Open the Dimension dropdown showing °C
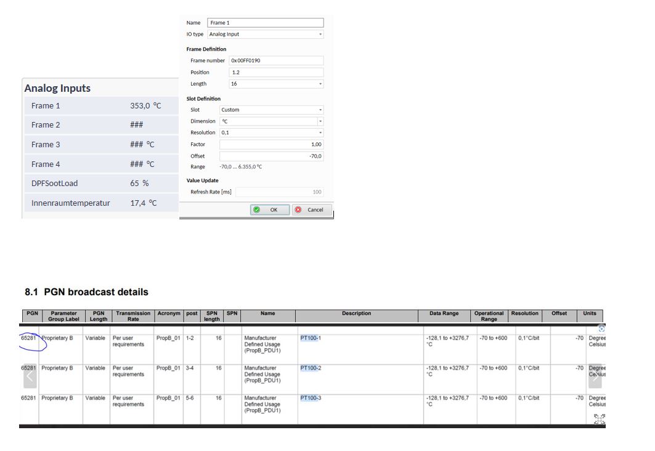 pos(272,121)
